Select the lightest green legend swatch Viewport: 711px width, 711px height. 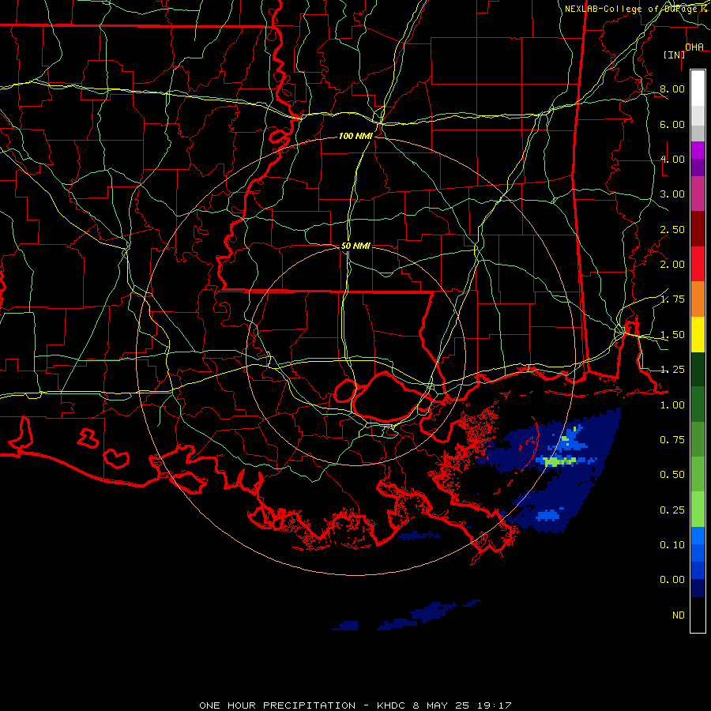(698, 510)
